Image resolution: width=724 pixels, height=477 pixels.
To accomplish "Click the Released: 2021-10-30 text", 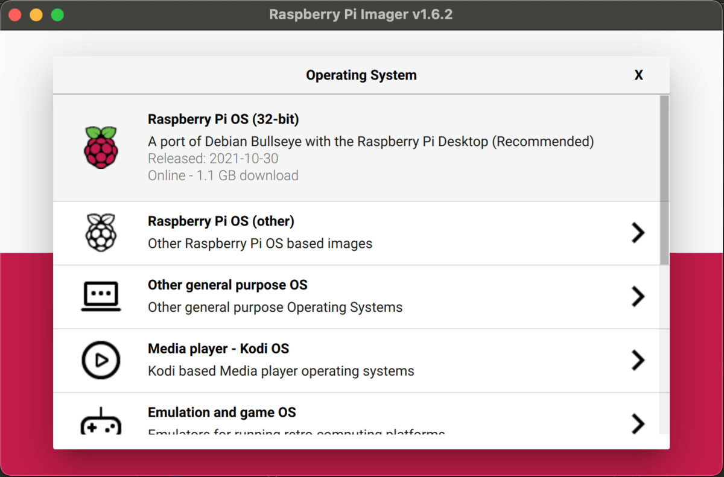I will click(x=213, y=159).
